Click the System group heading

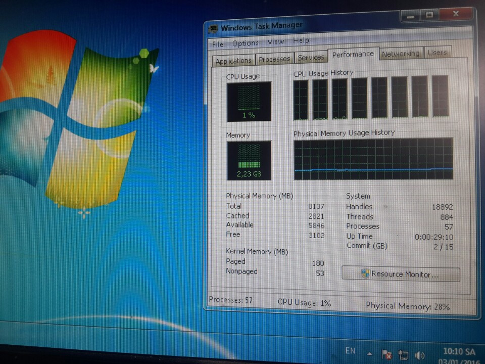pyautogui.click(x=358, y=196)
